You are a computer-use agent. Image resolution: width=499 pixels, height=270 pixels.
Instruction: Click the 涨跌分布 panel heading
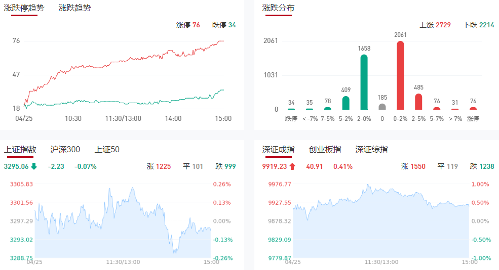278,8
